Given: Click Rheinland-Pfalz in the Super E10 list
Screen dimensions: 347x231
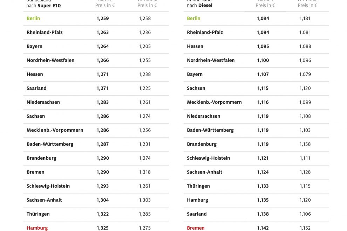Looking at the screenshot, I should pos(45,32).
